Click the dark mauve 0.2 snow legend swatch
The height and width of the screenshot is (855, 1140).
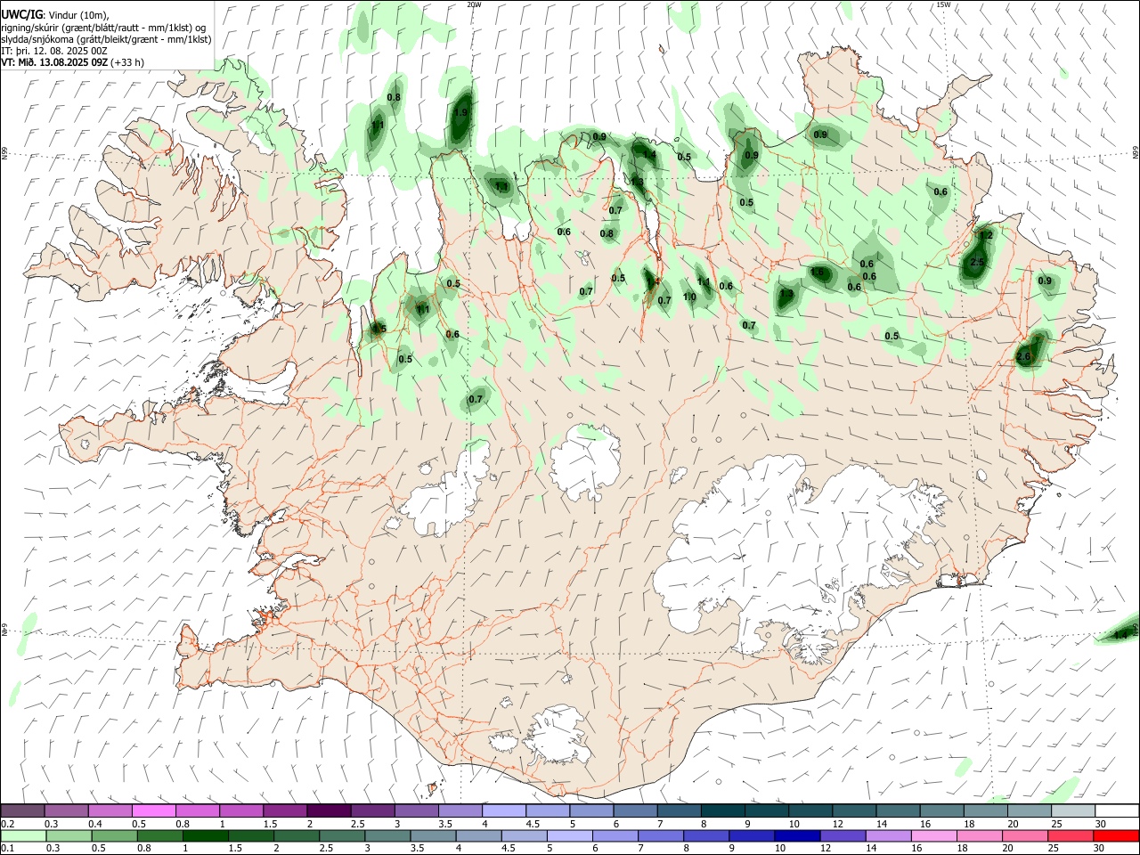(23, 810)
